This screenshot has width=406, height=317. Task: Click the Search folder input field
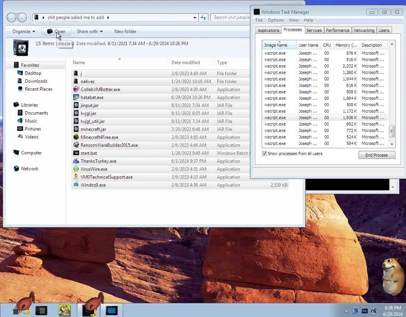tap(231, 17)
